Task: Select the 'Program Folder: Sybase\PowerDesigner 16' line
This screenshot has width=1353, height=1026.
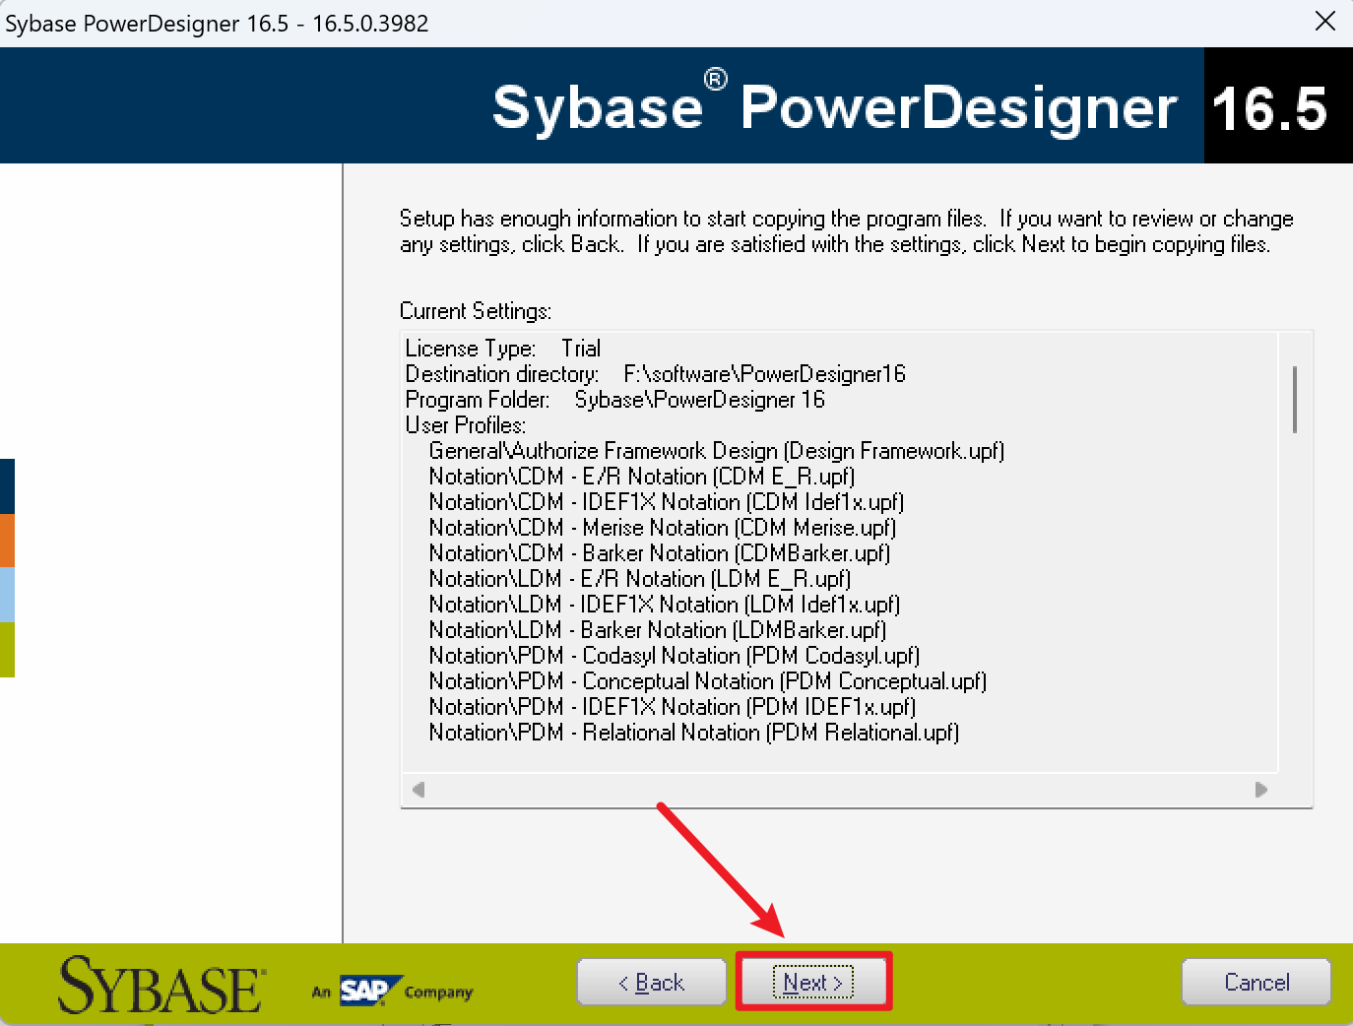Action: click(615, 400)
